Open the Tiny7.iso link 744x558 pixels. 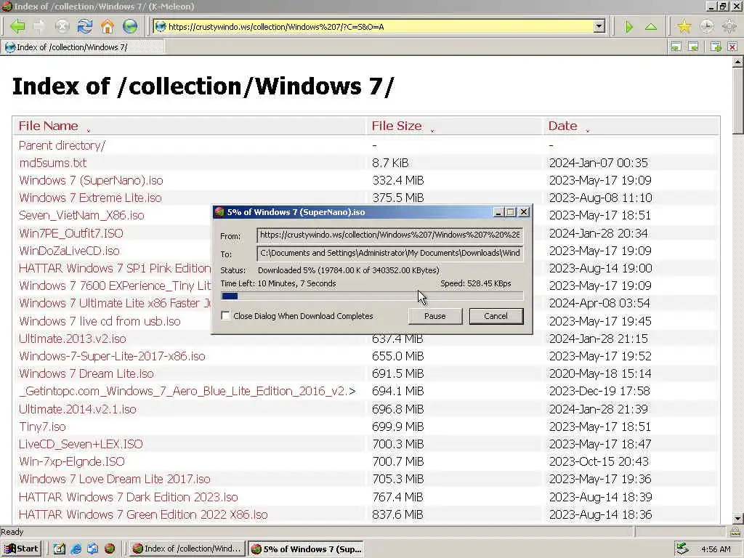tap(42, 426)
